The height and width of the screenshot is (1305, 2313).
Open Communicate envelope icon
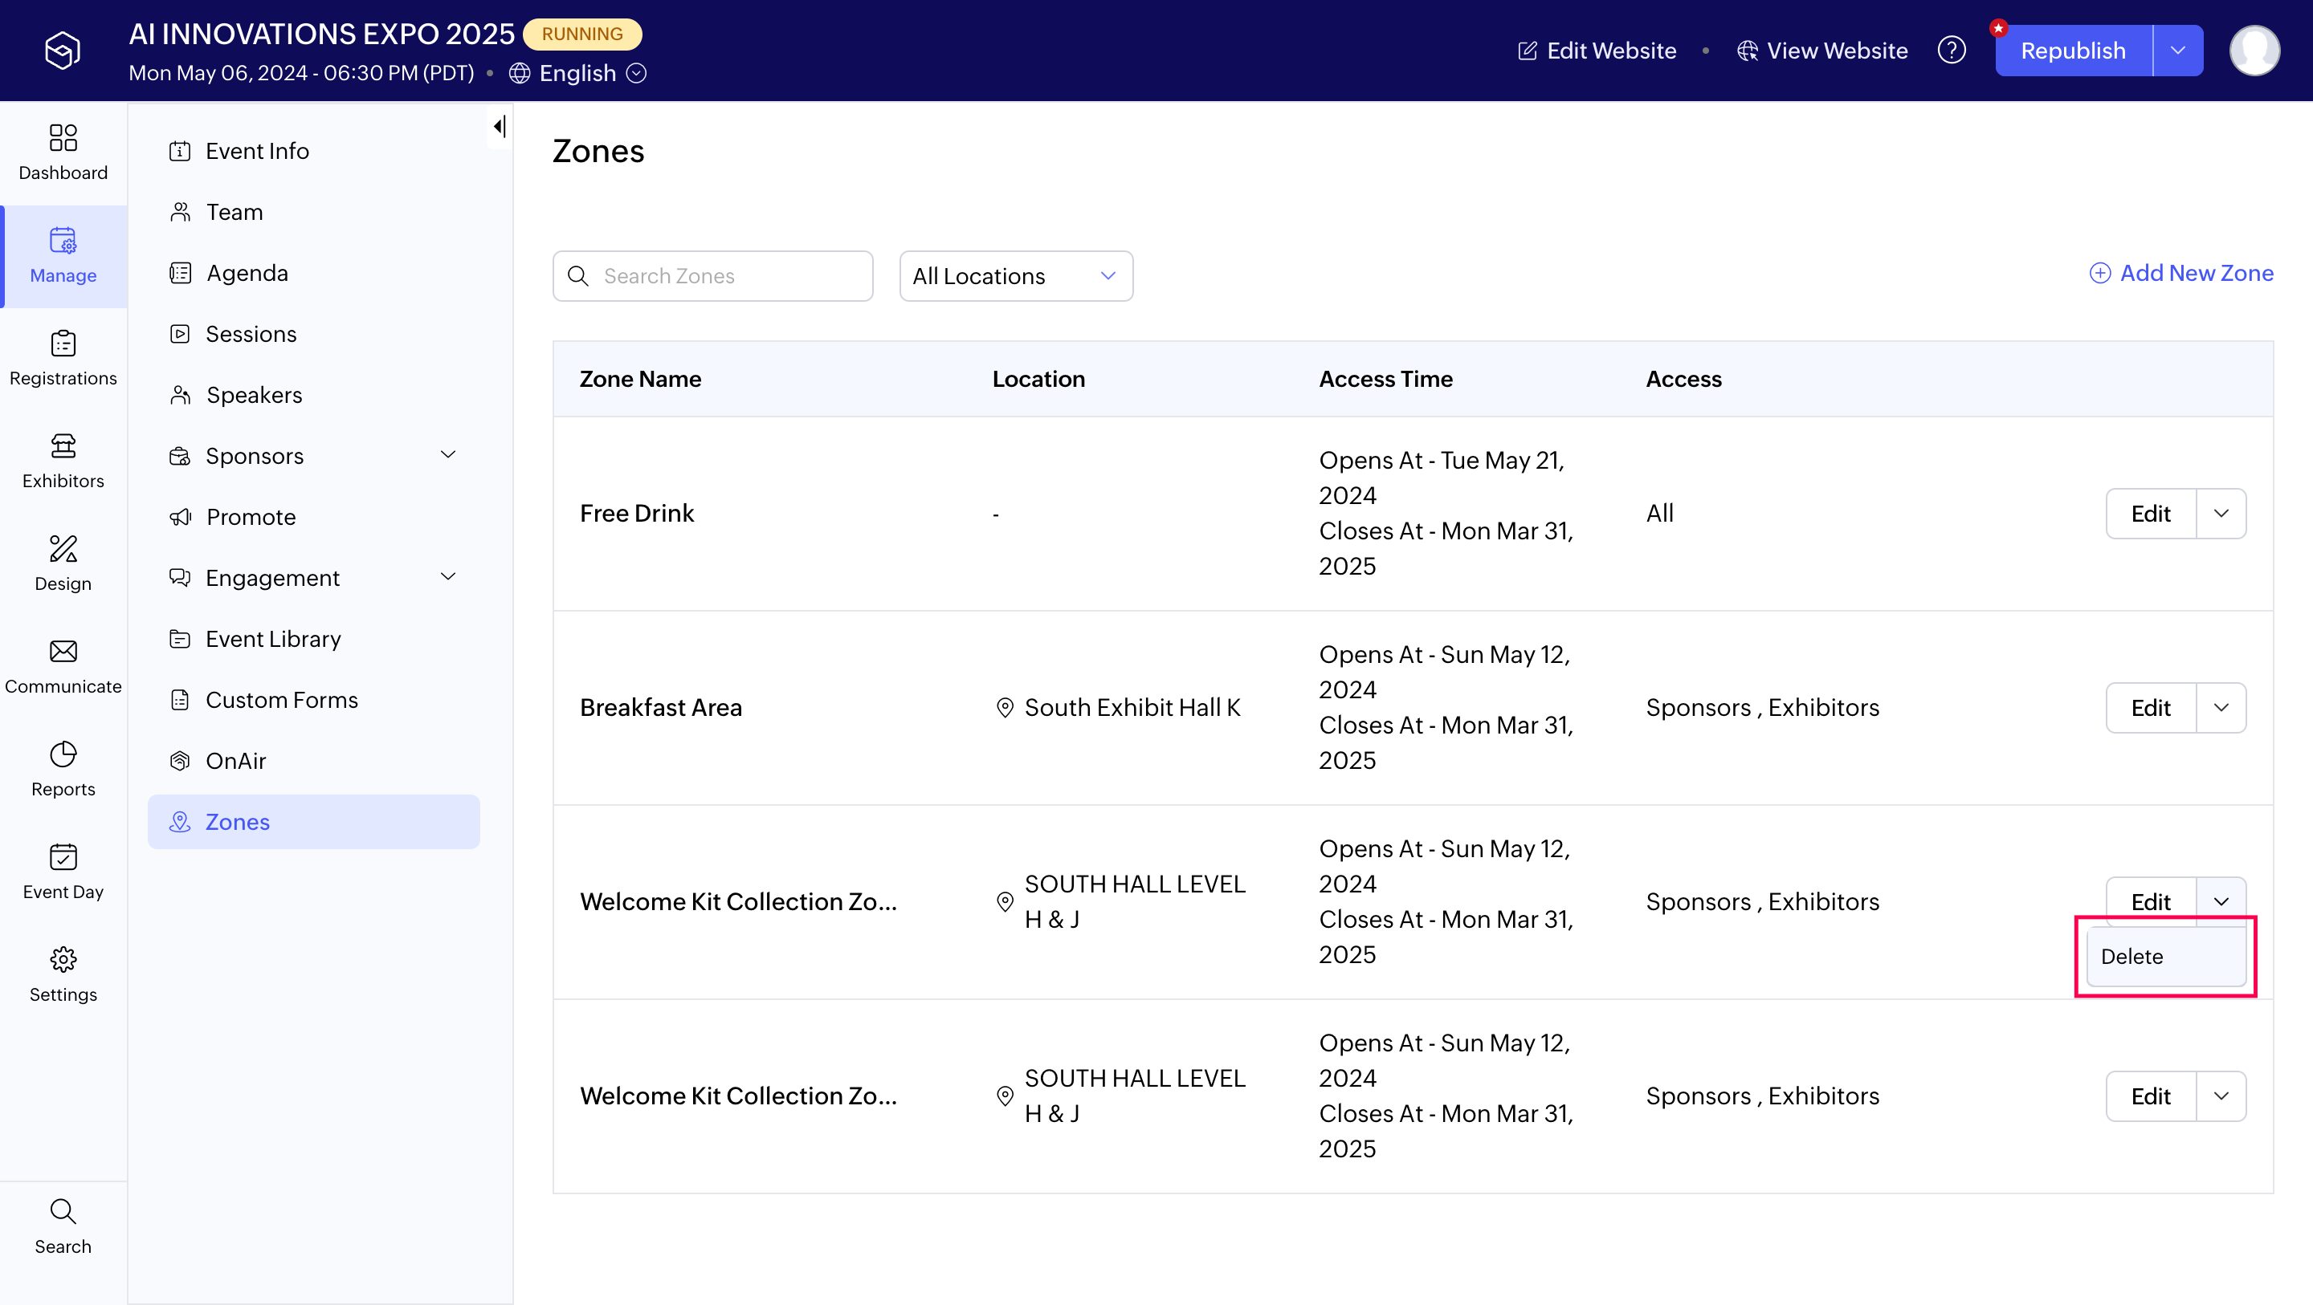[x=63, y=651]
